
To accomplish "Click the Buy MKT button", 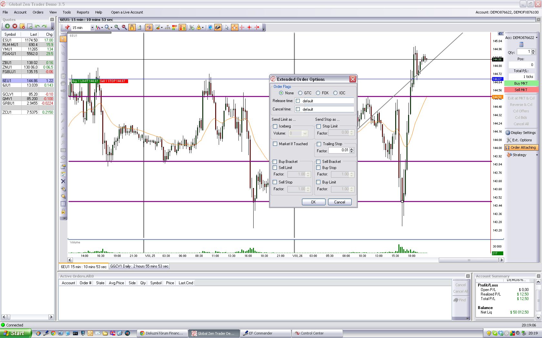I will pos(521,83).
